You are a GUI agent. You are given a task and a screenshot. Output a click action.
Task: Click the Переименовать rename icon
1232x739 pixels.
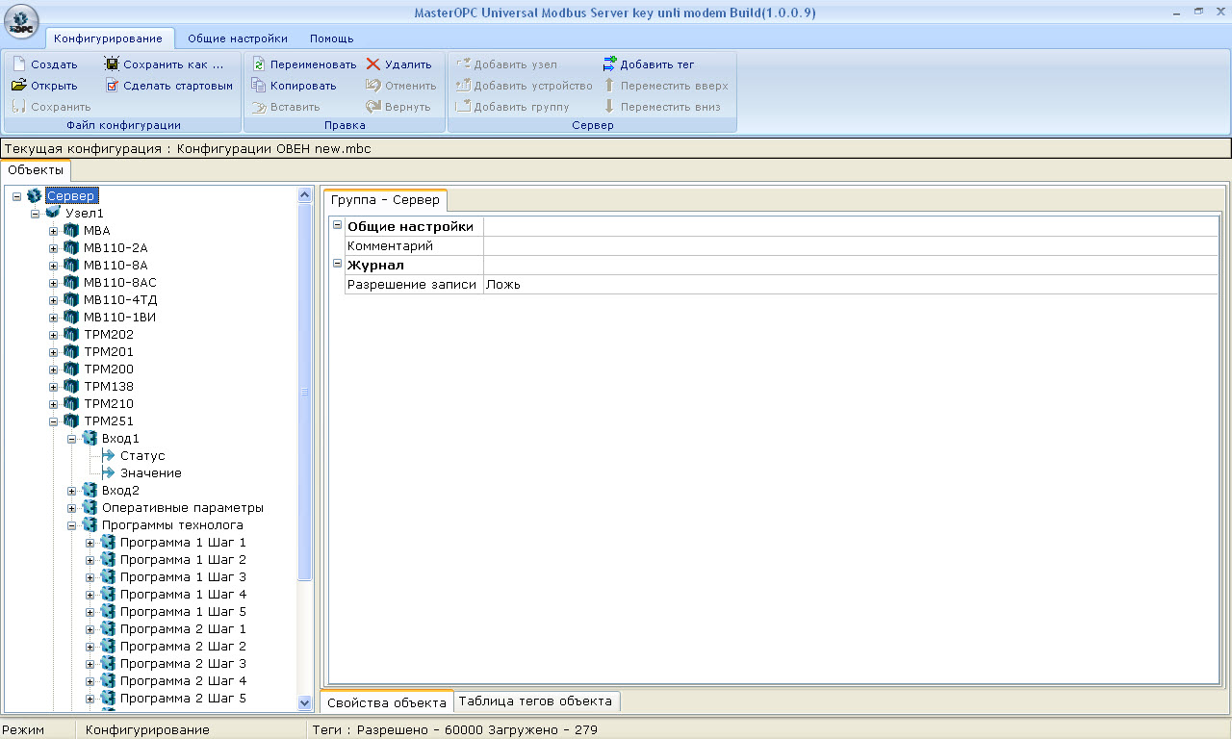(x=259, y=64)
